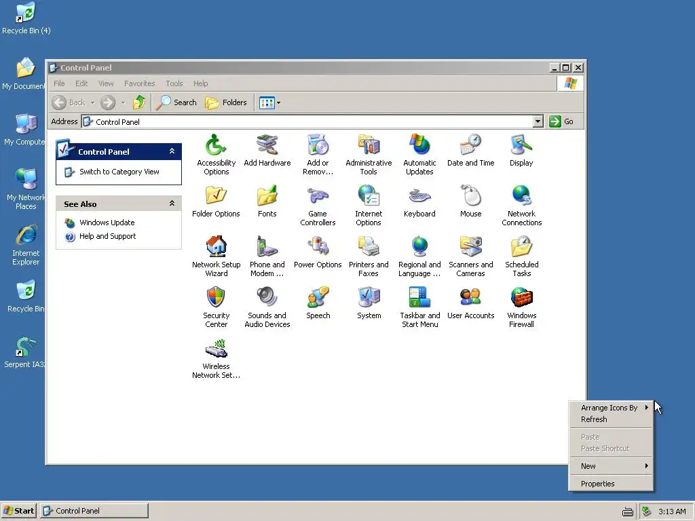
Task: Open Security Center icon
Action: click(x=216, y=307)
